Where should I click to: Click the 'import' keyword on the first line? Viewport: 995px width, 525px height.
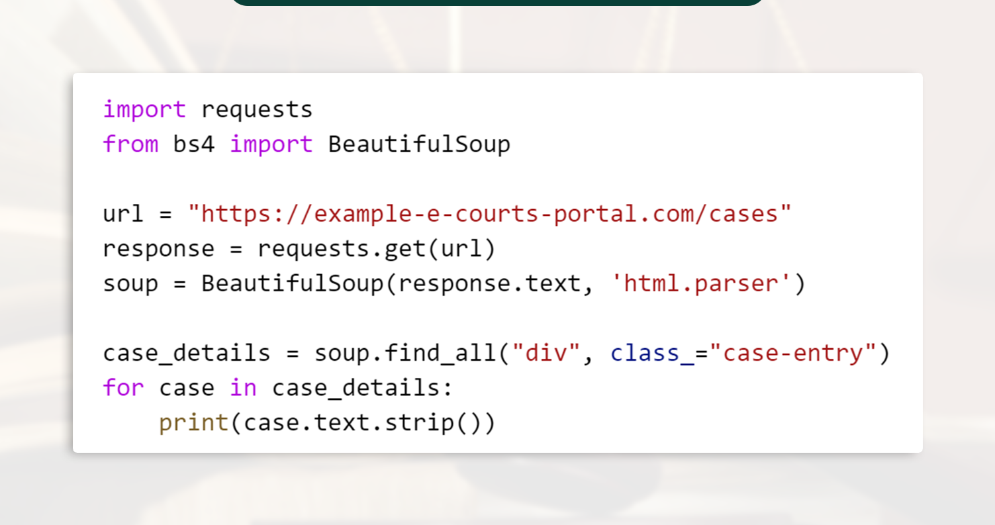pos(144,109)
